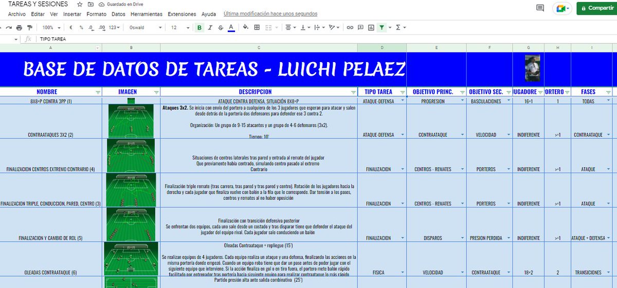Open the fill color picker
The width and height of the screenshot is (617, 288).
[245, 27]
